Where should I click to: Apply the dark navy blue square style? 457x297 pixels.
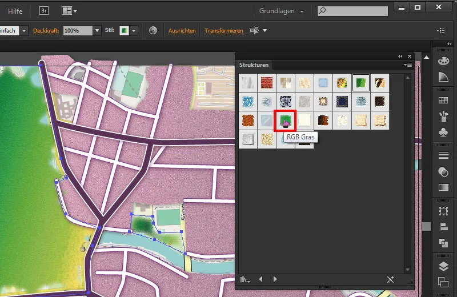tap(342, 102)
